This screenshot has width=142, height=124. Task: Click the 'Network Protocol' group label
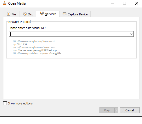tap(19, 22)
